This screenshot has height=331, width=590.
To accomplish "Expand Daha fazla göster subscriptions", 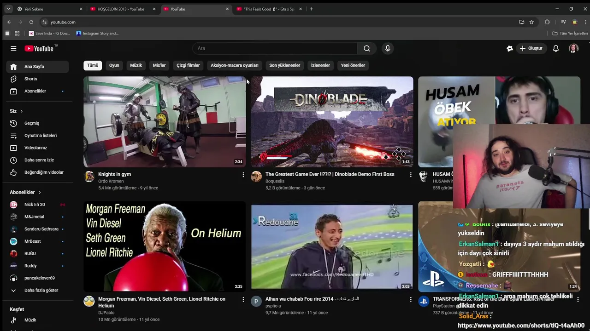I will [37, 291].
